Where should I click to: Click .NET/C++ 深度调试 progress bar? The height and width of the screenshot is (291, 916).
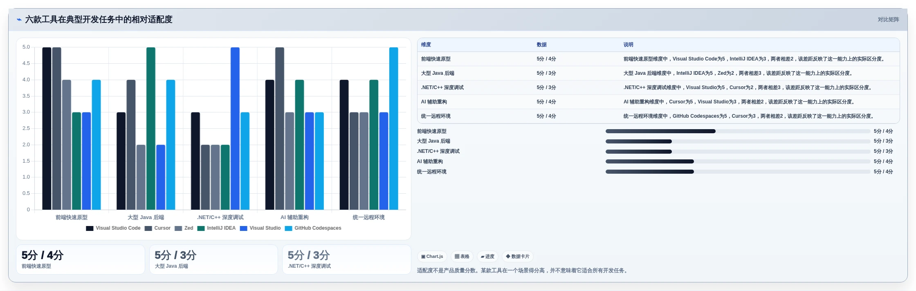point(738,152)
